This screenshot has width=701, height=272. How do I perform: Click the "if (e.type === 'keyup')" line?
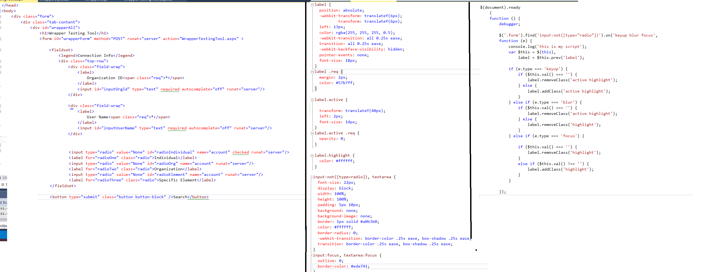[x=538, y=69]
